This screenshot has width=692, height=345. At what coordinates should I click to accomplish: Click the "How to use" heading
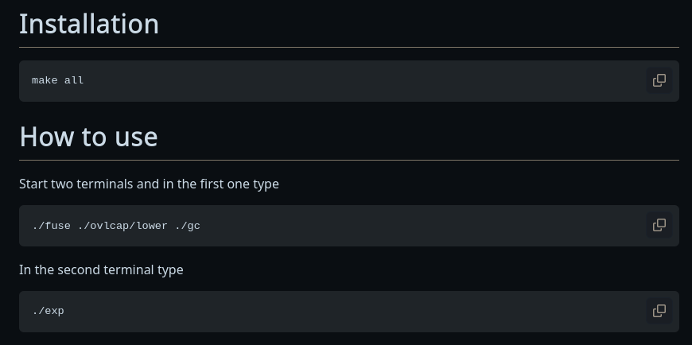click(x=88, y=137)
